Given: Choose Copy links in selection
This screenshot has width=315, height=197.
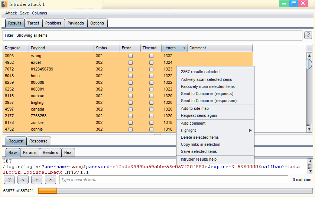Looking at the screenshot, I should (215, 144).
